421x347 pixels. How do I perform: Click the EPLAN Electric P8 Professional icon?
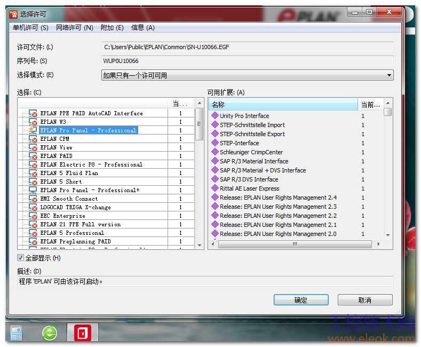[x=33, y=164]
